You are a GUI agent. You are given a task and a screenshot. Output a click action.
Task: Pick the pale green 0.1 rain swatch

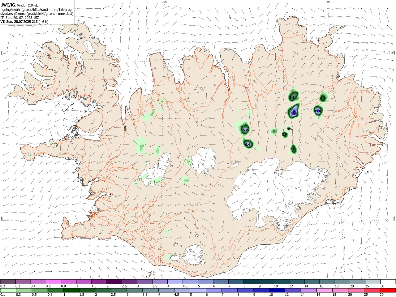pyautogui.click(x=8, y=291)
